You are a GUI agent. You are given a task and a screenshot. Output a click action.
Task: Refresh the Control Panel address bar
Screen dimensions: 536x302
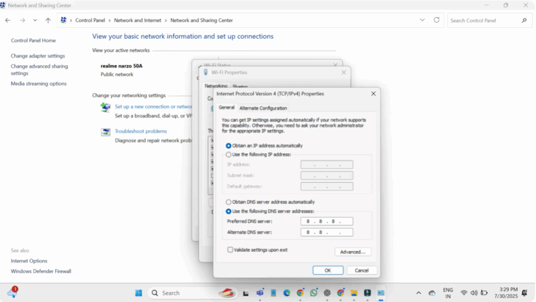[437, 20]
